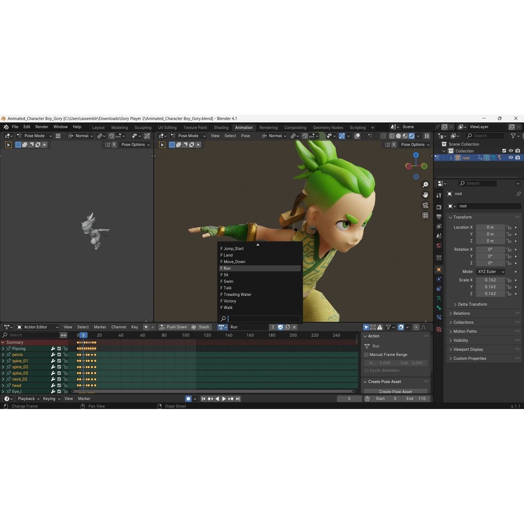The width and height of the screenshot is (524, 524).
Task: Expand the spine_01 channel group
Action: tap(3, 361)
